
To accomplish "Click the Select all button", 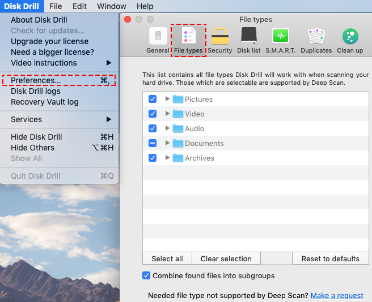I will pyautogui.click(x=167, y=258).
